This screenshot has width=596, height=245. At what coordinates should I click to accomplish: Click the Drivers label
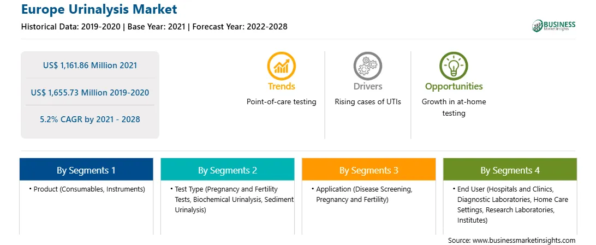[x=367, y=86]
